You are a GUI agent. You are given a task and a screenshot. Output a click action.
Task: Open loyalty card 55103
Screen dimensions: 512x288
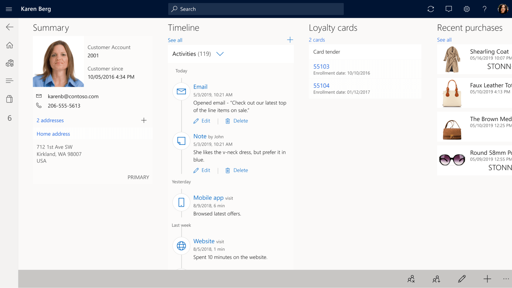(x=321, y=66)
